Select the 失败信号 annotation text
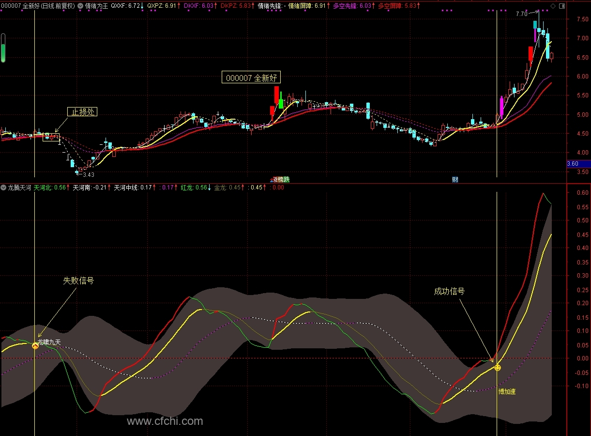This screenshot has height=436, width=591. [x=78, y=281]
